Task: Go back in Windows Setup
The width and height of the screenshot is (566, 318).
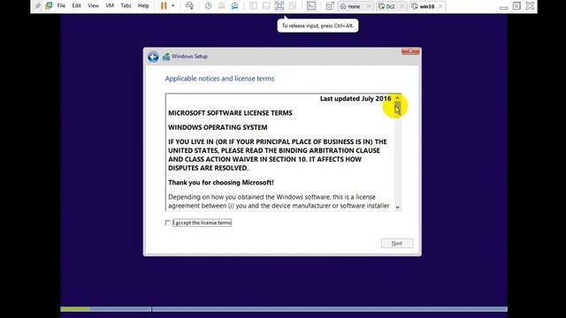Action: tap(153, 57)
